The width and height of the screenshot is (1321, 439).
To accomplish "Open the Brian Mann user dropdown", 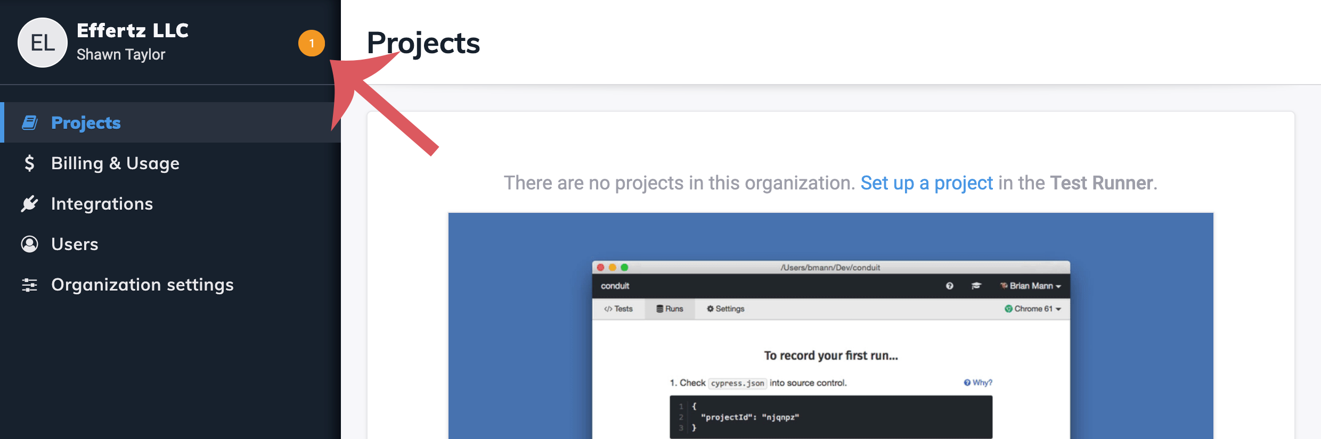I will (x=1031, y=286).
